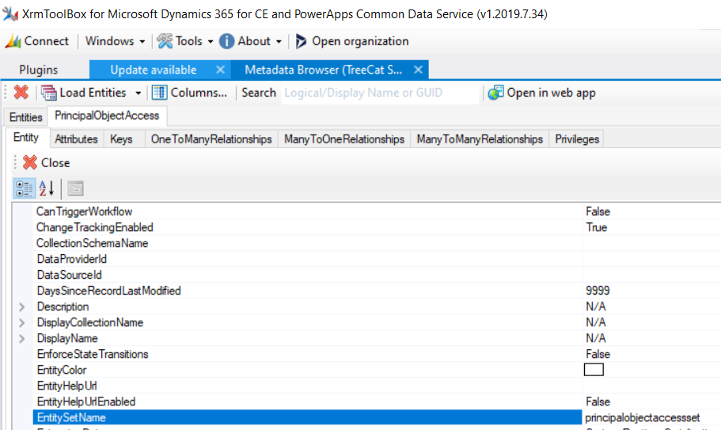
Task: Expand the Description property
Action: tap(21, 306)
